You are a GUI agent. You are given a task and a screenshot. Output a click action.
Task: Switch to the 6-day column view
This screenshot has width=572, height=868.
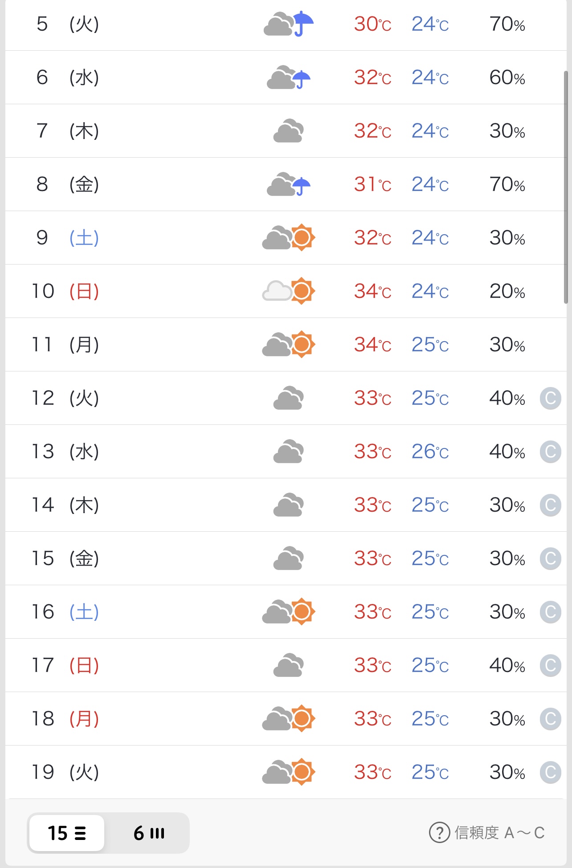149,833
